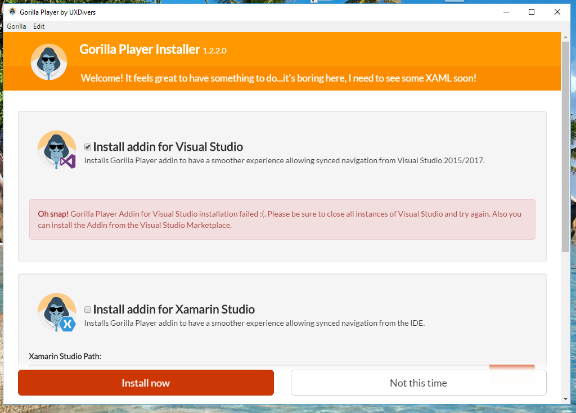Image resolution: width=576 pixels, height=413 pixels.
Task: Click the Gorilla Player Installer heading
Action: (x=139, y=50)
